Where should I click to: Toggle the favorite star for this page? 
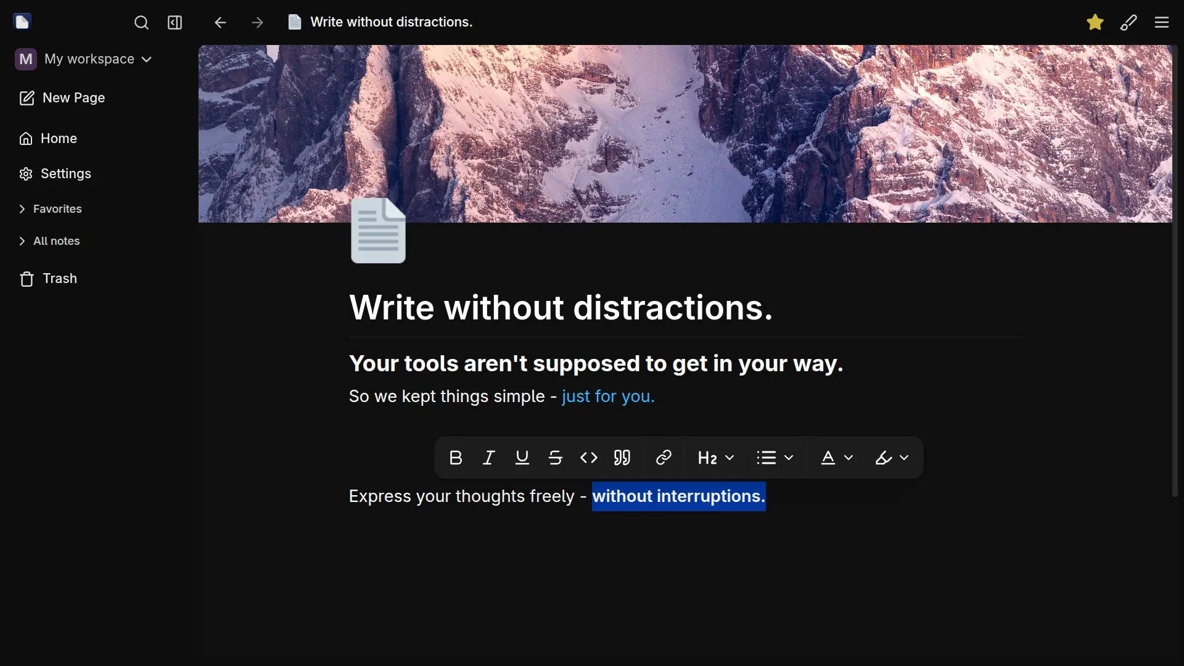(1095, 22)
